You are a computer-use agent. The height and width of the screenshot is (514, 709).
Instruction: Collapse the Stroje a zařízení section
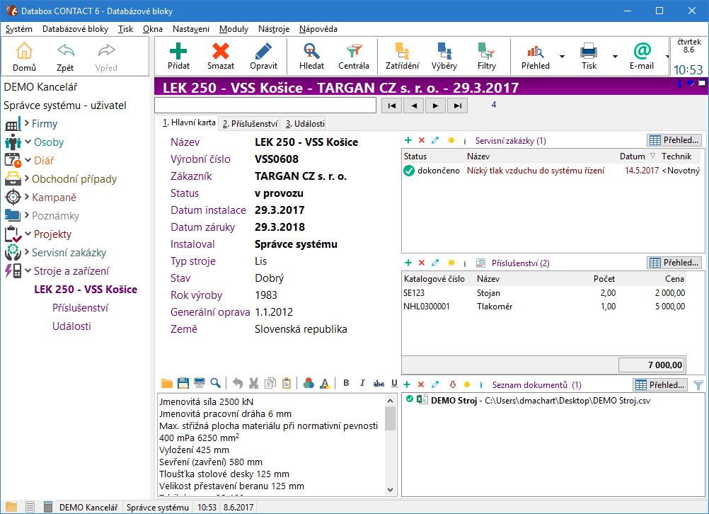tap(28, 270)
